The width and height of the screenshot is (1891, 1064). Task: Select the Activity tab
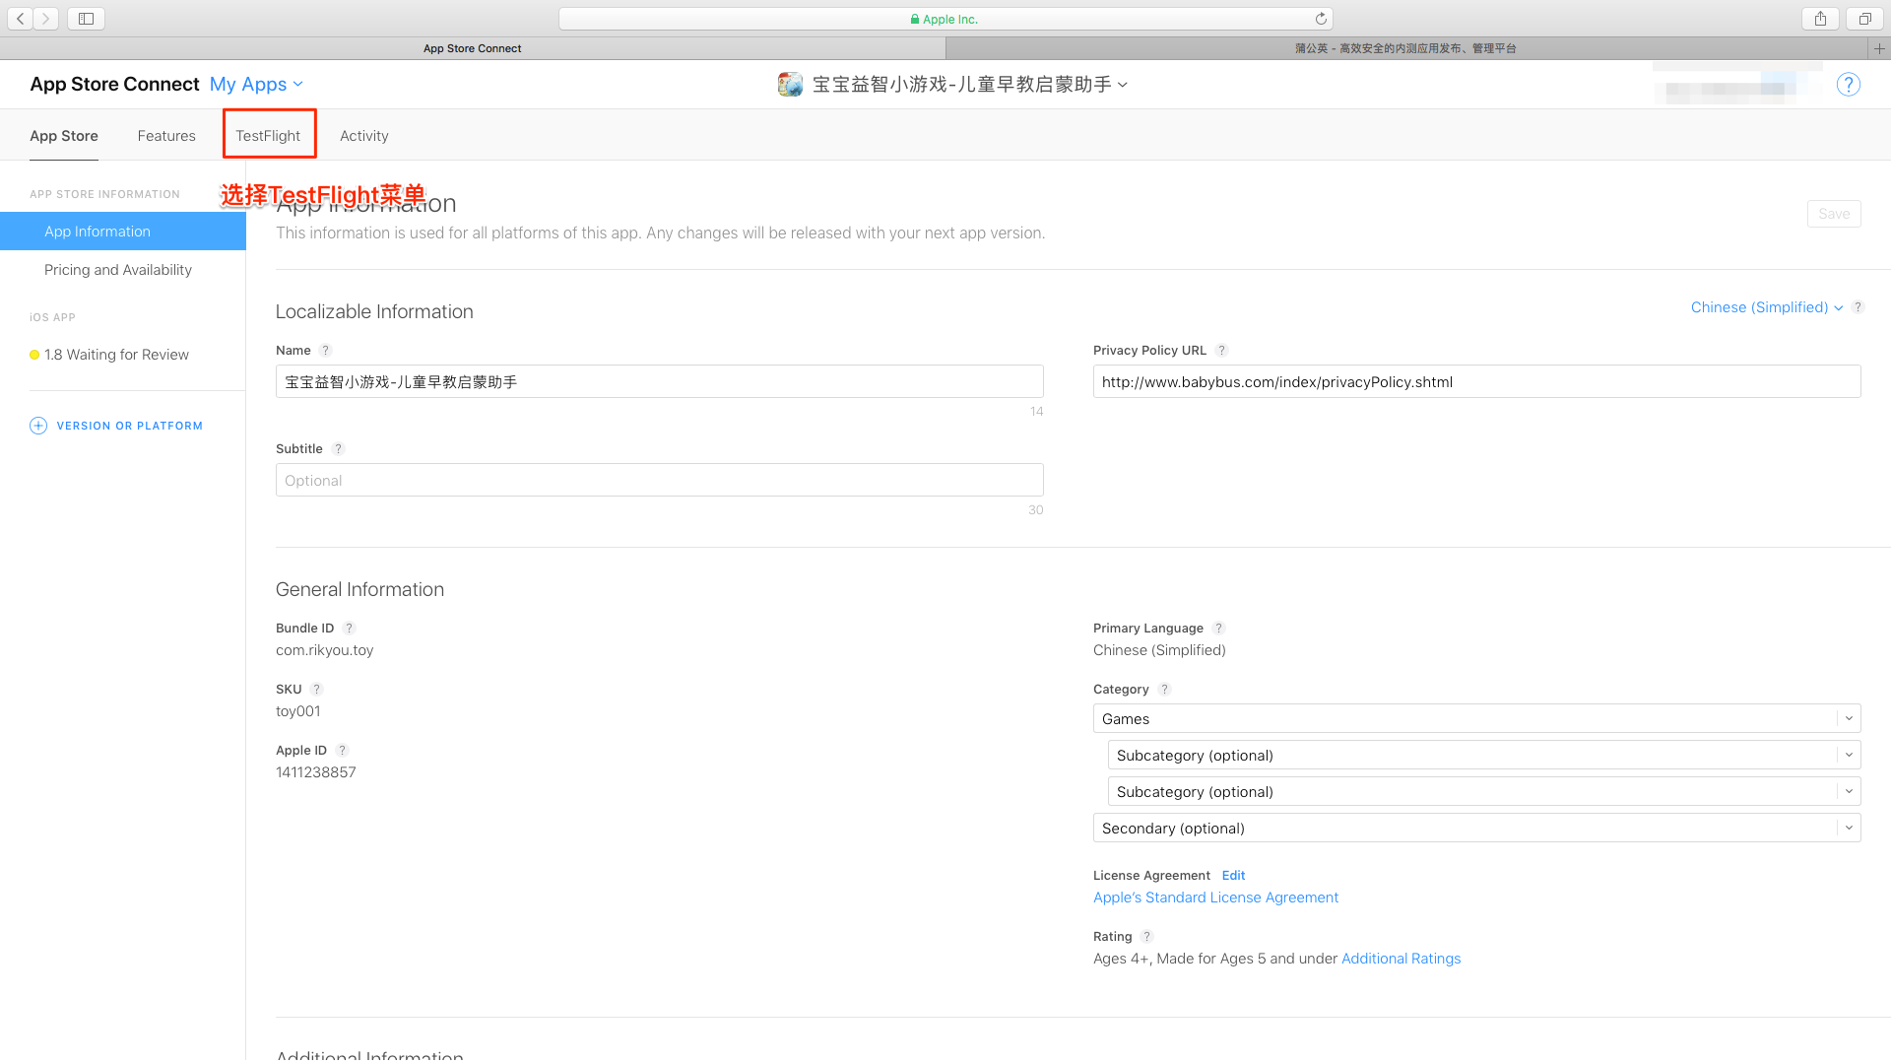coord(363,136)
